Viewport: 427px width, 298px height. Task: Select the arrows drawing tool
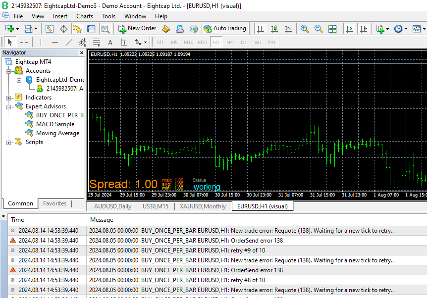click(x=138, y=42)
